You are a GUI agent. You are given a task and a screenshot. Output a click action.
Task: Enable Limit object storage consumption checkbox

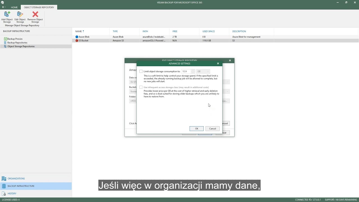pyautogui.click(x=141, y=71)
